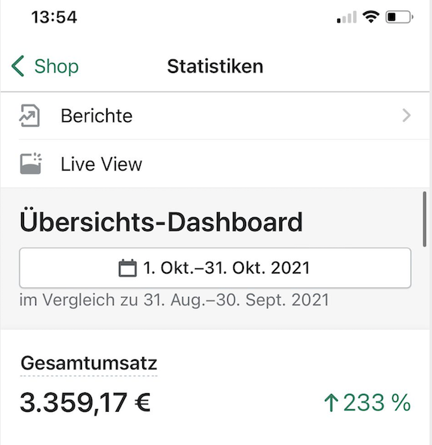Tap the battery status icon
This screenshot has height=445, width=432.
[x=399, y=17]
